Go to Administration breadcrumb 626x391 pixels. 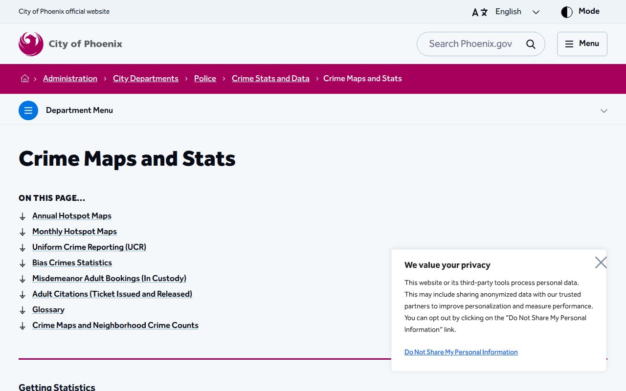[x=70, y=79]
